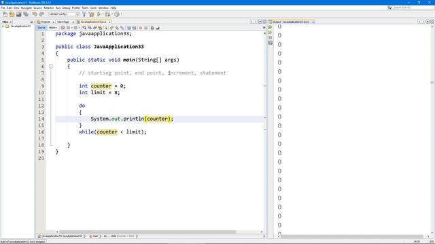Click Re-run with different parameters icon
435x244 pixels.
click(x=270, y=32)
